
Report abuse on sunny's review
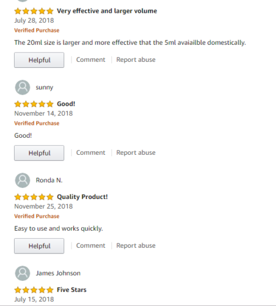click(x=136, y=152)
